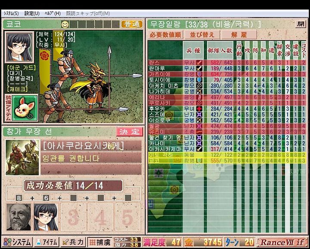The width and height of the screenshot is (310, 249).
Task: Click the 行動 column header
Action: click(x=239, y=50)
